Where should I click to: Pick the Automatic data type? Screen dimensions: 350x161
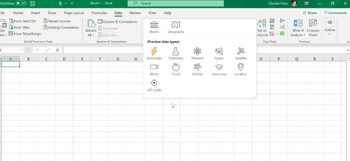pos(154,53)
